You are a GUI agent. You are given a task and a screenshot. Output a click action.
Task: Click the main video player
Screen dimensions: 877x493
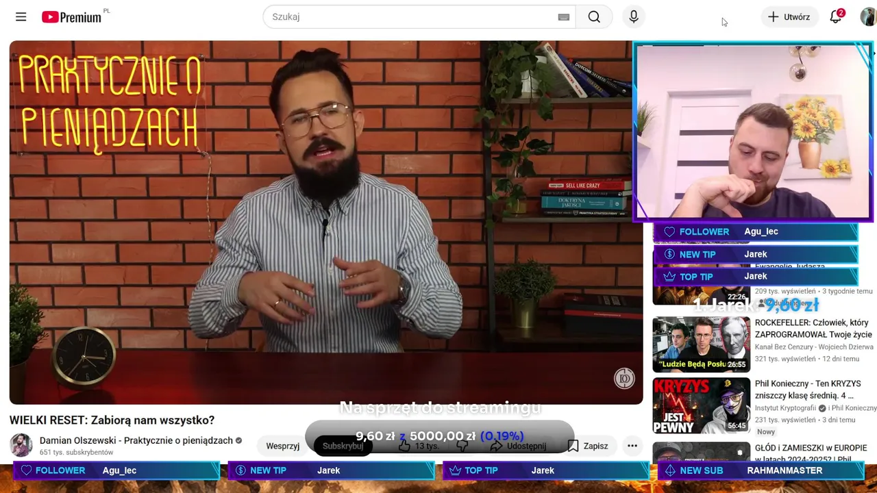(326, 223)
